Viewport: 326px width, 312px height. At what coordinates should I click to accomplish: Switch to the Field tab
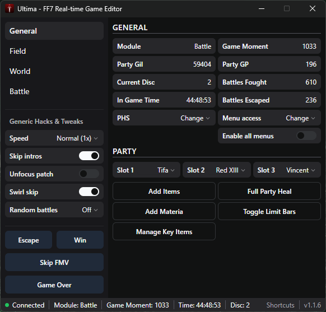pos(54,51)
